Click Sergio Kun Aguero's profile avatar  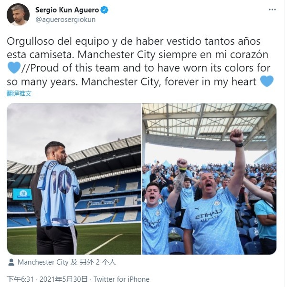(x=18, y=15)
